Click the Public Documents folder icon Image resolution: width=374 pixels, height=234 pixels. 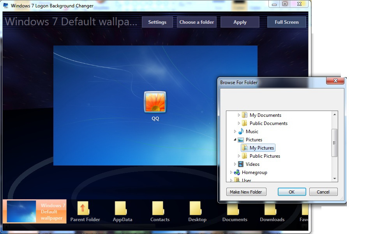pos(245,123)
